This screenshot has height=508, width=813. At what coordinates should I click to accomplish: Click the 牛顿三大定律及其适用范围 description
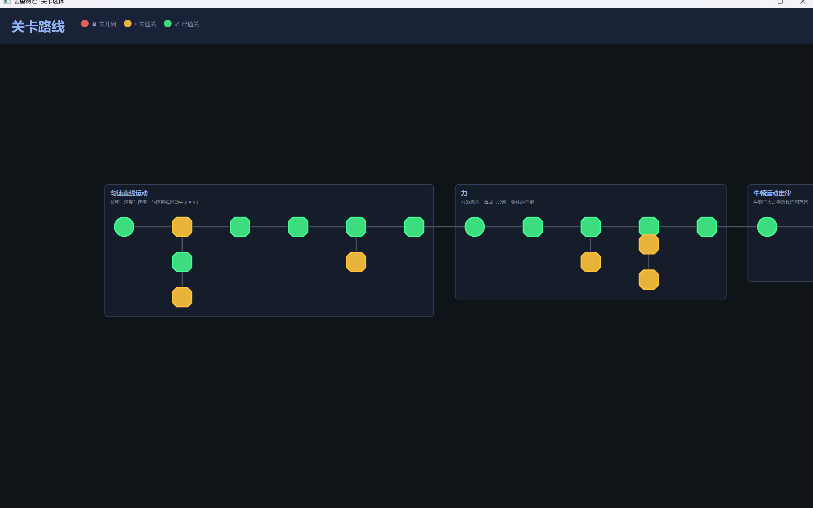[x=781, y=202]
